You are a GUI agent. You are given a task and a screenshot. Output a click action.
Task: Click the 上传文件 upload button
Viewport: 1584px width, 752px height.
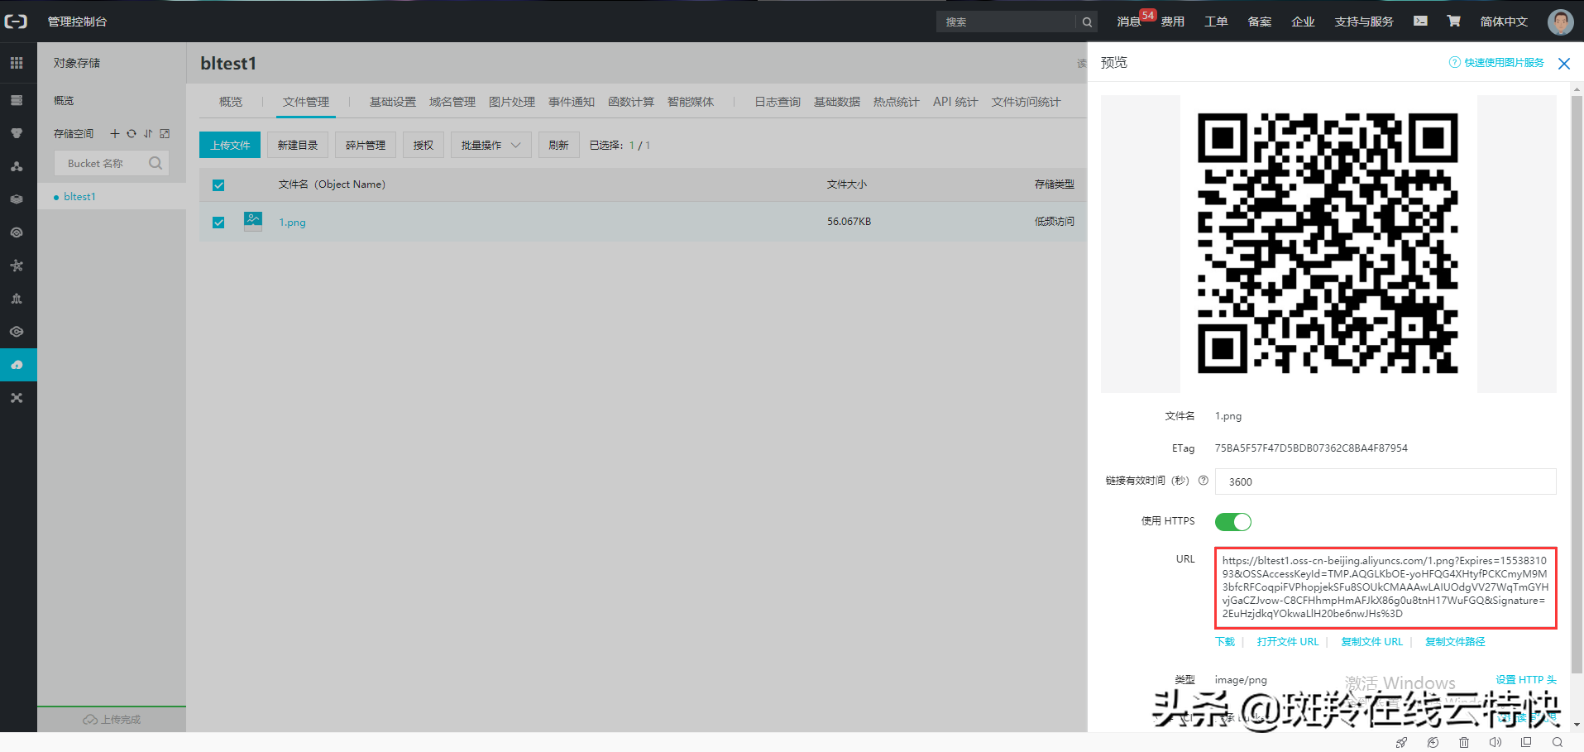point(230,145)
